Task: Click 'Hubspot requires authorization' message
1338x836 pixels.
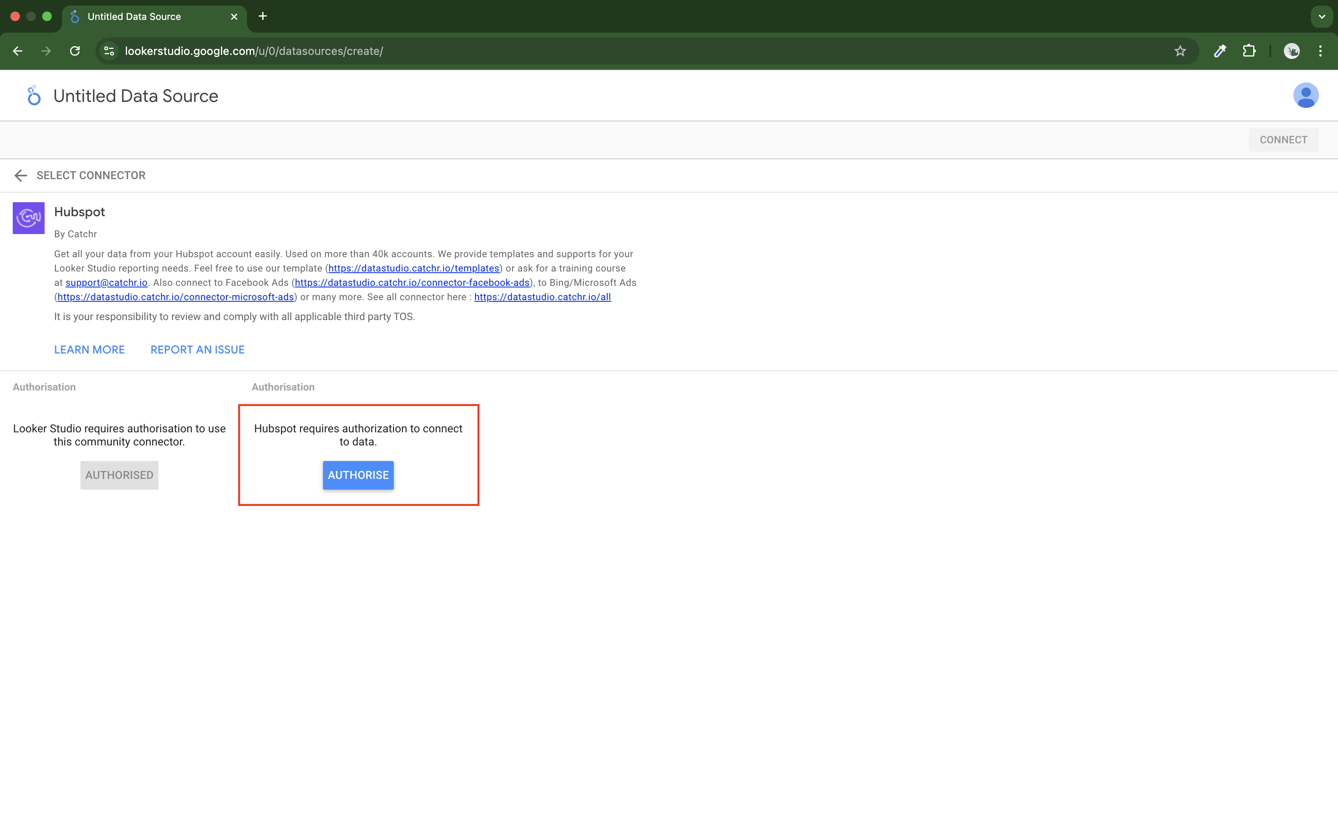Action: click(358, 435)
